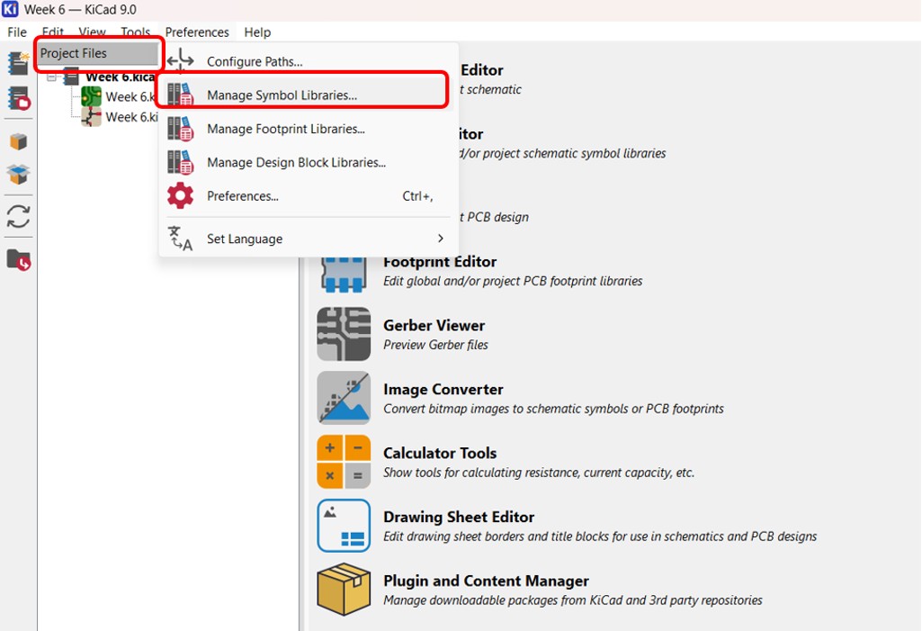Viewport: 922px width, 631px height.
Task: Click the Manage Footprint Libraries icon
Action: (180, 129)
